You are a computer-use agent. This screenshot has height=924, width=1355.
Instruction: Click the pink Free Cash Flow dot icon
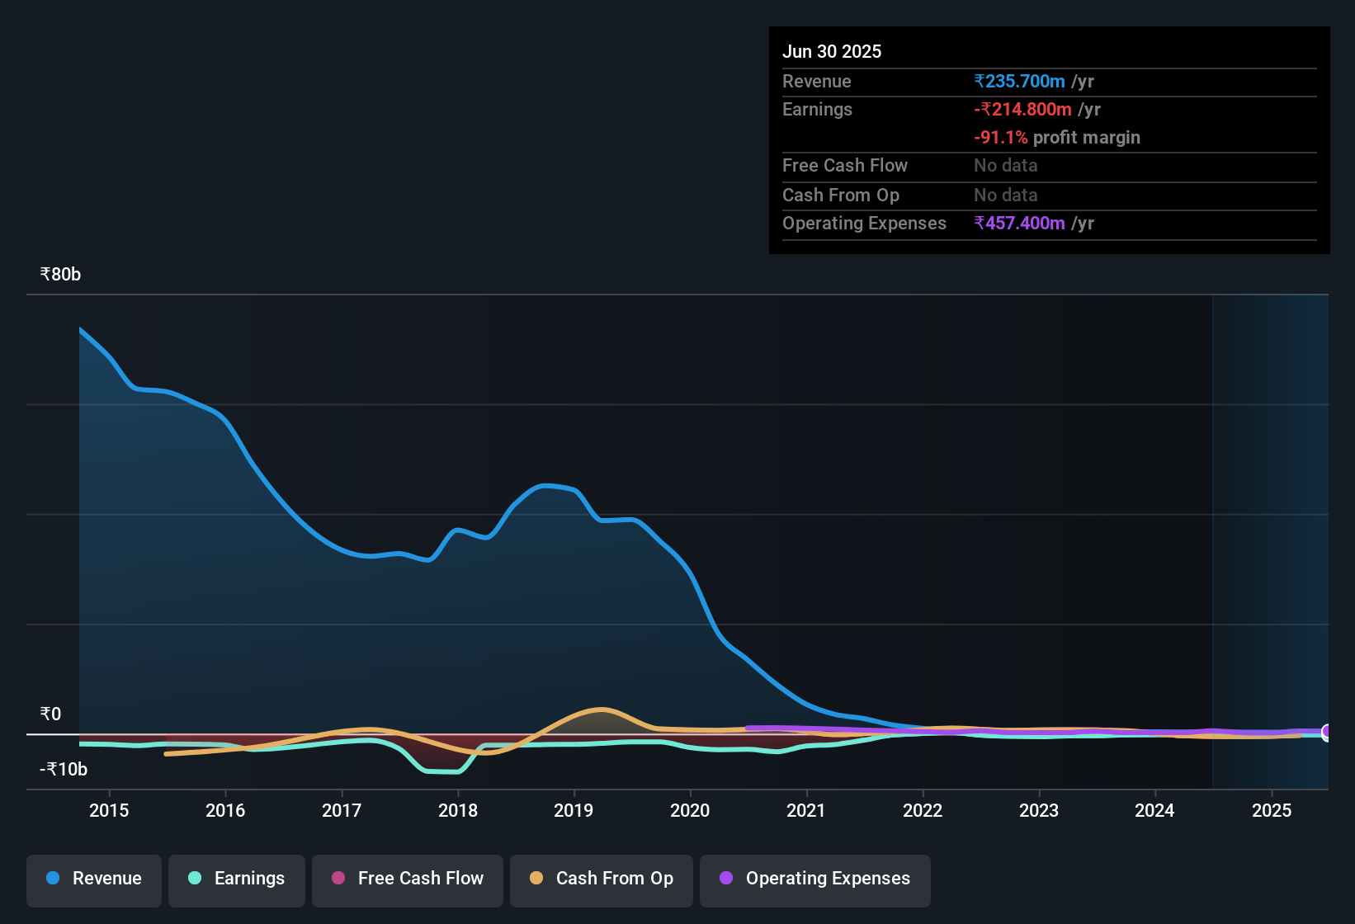[x=337, y=879]
